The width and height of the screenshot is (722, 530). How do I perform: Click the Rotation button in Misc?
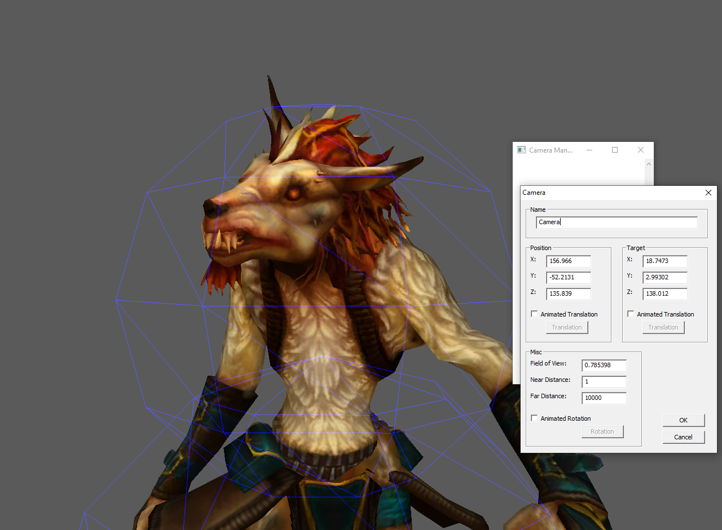pos(602,431)
